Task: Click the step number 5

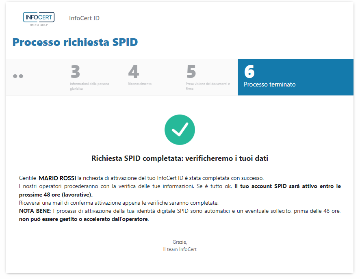Action: 191,72
